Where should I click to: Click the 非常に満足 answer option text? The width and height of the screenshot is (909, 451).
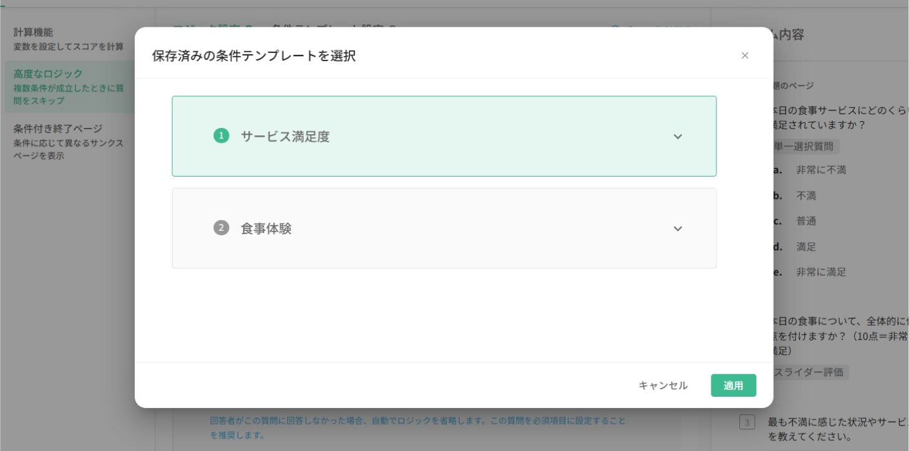click(x=821, y=272)
